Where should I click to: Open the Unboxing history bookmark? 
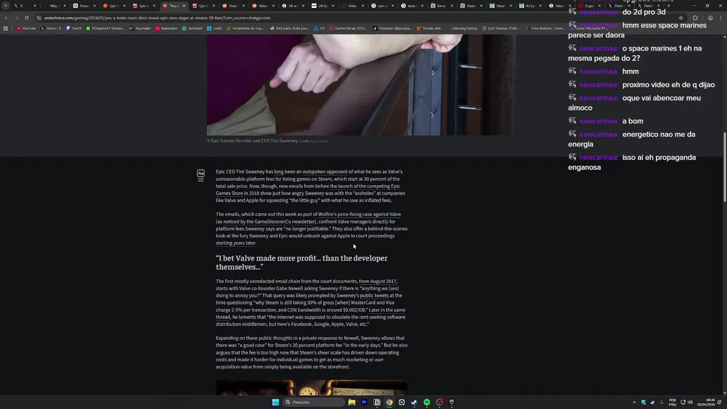click(464, 28)
